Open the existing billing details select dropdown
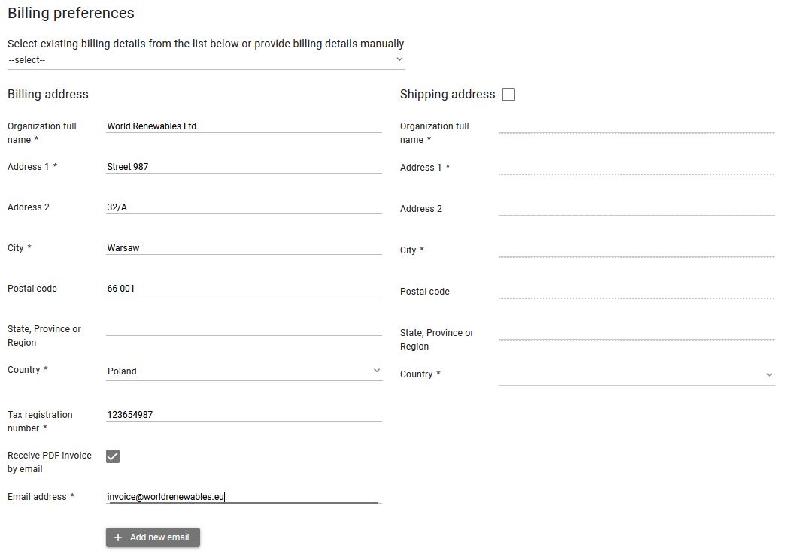The height and width of the screenshot is (554, 795). click(206, 60)
